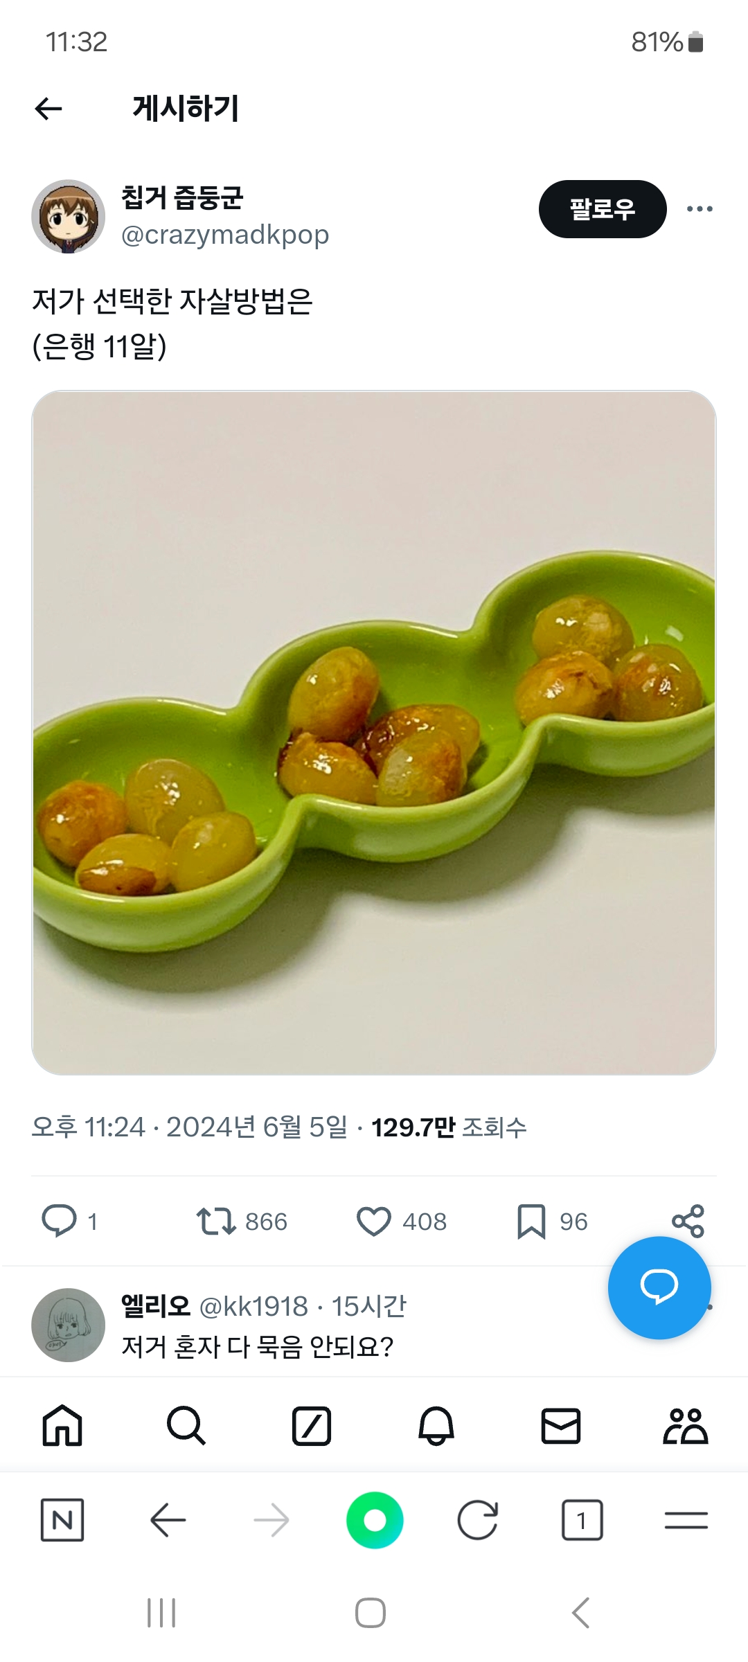Tap the blue floating reply button
The image size is (748, 1662).
pyautogui.click(x=659, y=1287)
